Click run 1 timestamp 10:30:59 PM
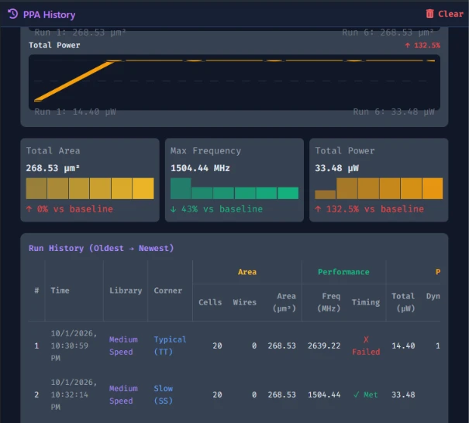The width and height of the screenshot is (469, 423). click(x=74, y=346)
